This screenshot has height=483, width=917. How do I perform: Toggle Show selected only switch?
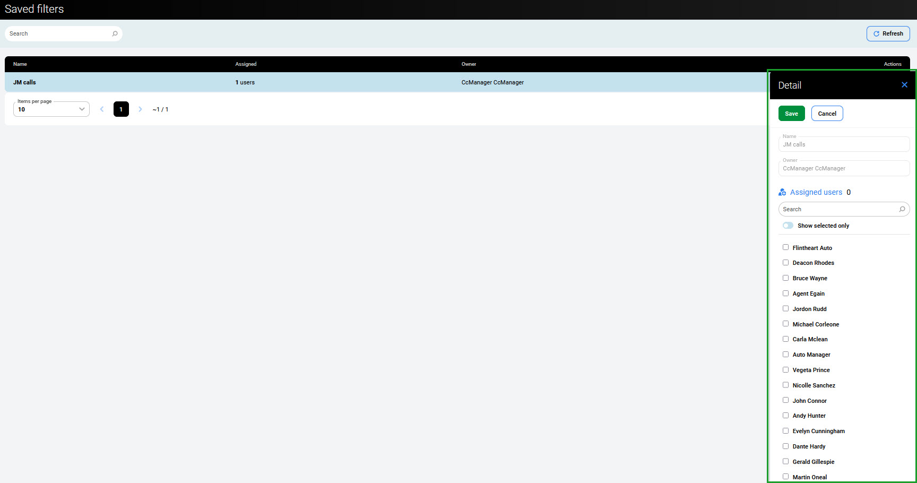pos(788,226)
